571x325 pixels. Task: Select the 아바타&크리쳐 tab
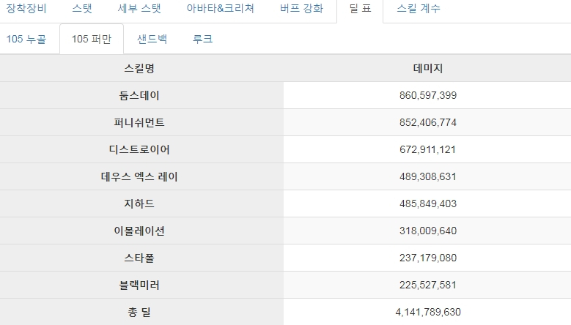tap(221, 8)
